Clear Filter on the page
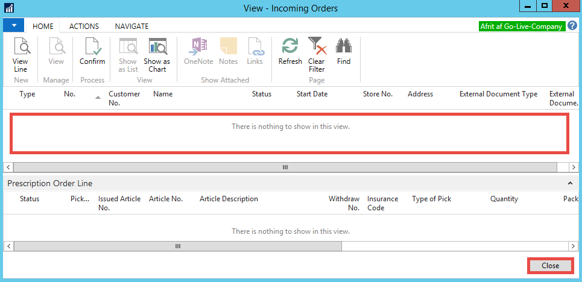Screen dimensions: 582x282 pos(317,54)
